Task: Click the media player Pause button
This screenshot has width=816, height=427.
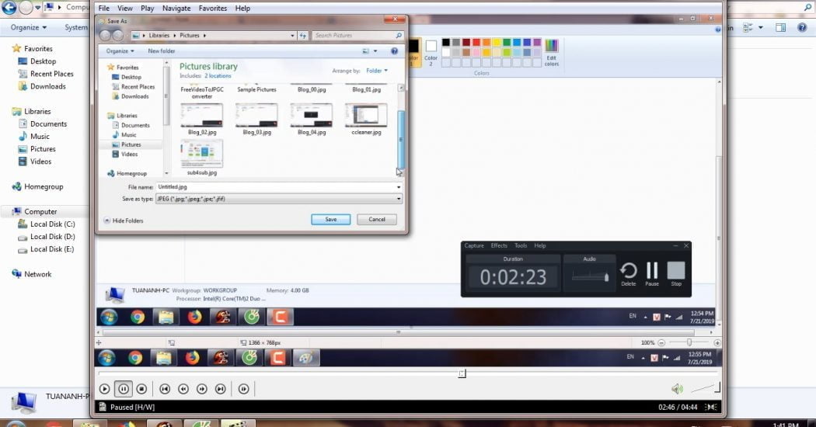Action: pyautogui.click(x=124, y=388)
